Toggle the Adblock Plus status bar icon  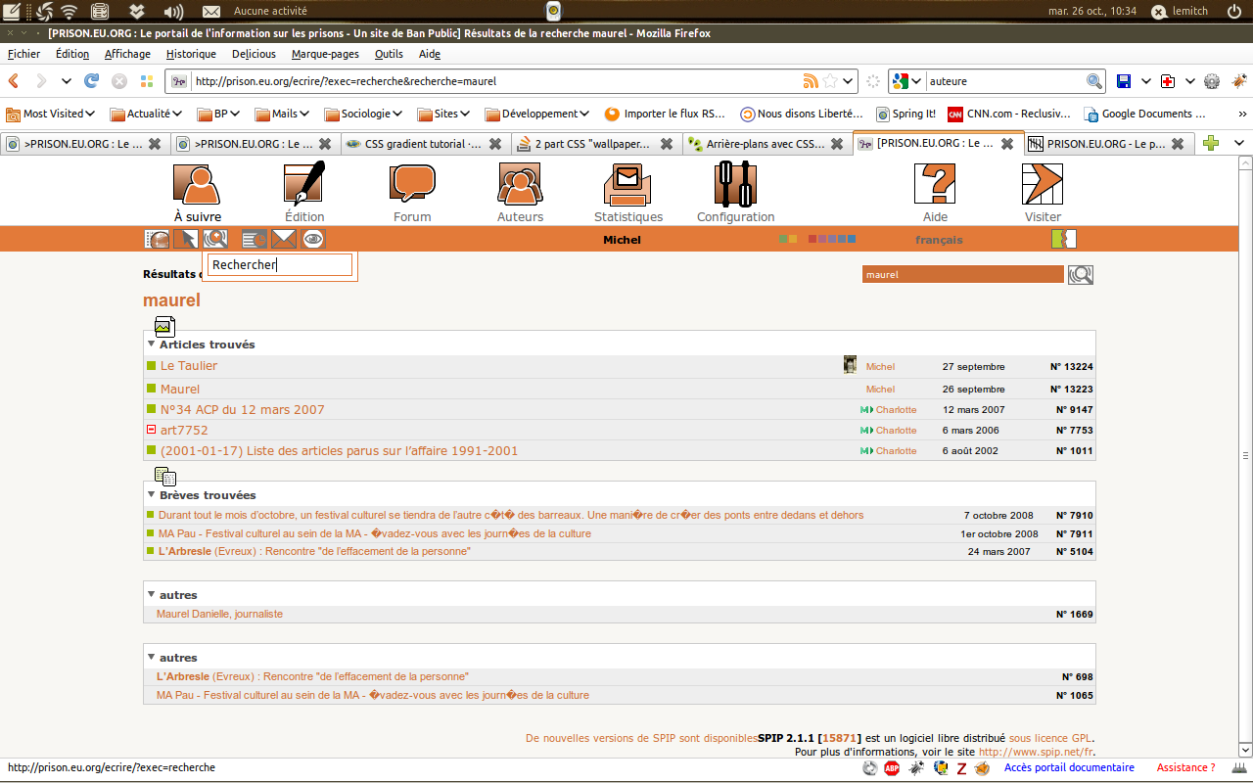click(x=892, y=768)
